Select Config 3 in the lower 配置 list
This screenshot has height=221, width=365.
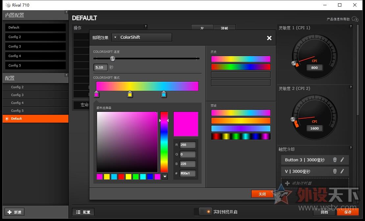click(x=36, y=95)
